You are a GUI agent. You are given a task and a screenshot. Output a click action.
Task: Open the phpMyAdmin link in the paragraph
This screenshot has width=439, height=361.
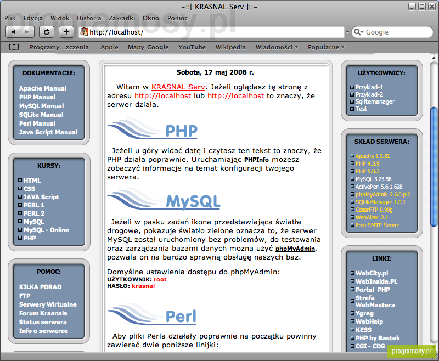(x=295, y=249)
